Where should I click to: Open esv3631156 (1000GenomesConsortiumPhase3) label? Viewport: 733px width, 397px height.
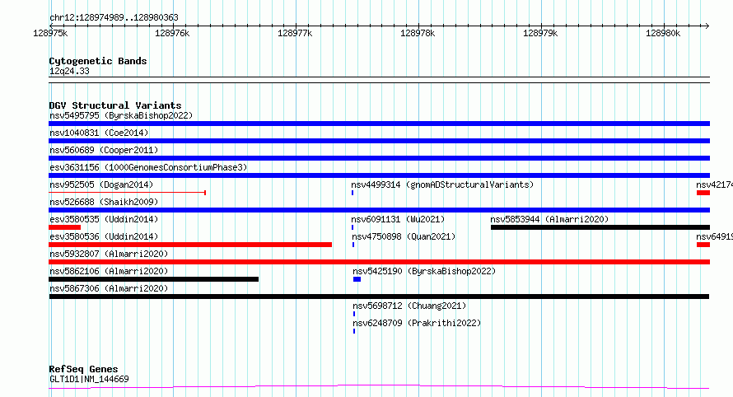pos(148,167)
